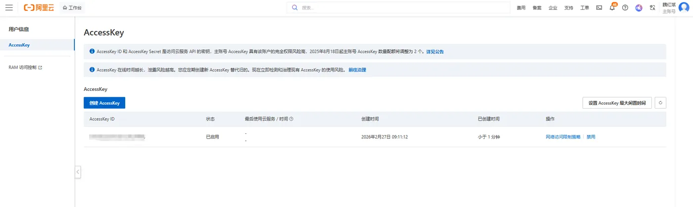Open the RAM 访问控制 external link
This screenshot has width=693, height=207.
click(25, 67)
